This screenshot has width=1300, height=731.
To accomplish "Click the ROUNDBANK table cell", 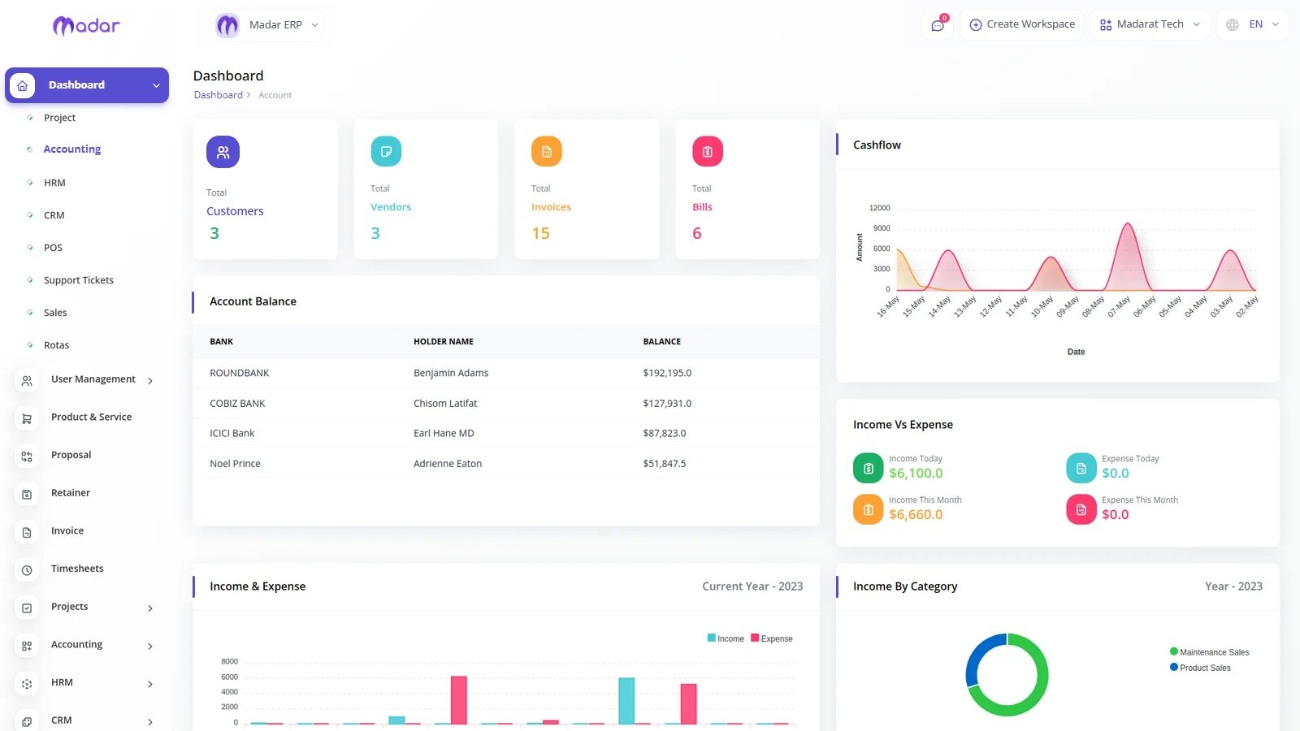I will tap(240, 374).
